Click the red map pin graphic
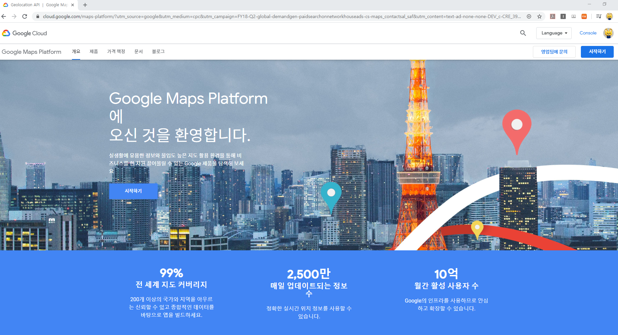Image resolution: width=618 pixels, height=335 pixels. click(517, 132)
